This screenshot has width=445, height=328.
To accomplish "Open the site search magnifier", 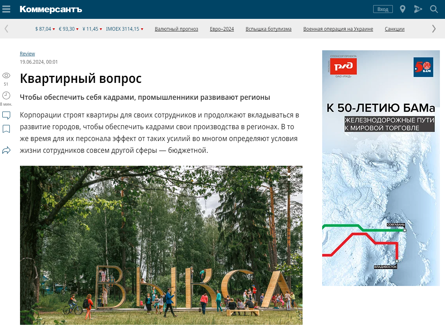I will click(434, 9).
